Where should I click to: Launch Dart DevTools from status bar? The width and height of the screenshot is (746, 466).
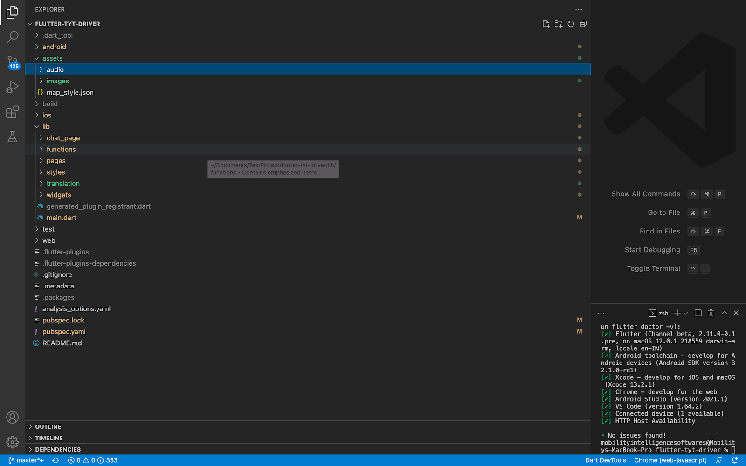point(605,460)
